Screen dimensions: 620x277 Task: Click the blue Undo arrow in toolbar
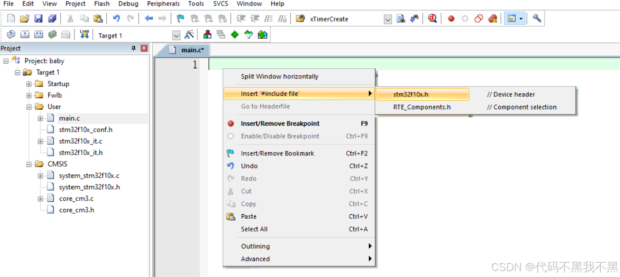point(116,19)
